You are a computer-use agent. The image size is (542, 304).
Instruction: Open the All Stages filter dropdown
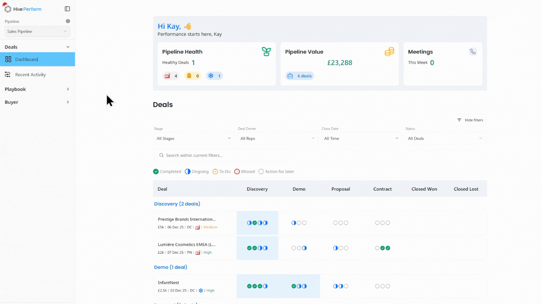point(194,138)
